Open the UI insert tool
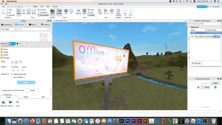The height and width of the screenshot is (125, 222). (x=71, y=11)
